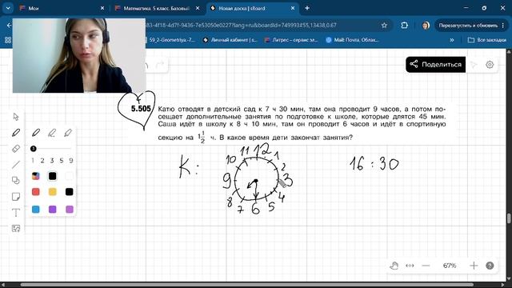This screenshot has width=512, height=288.
Task: Set pen thickness to 2
Action: click(42, 160)
